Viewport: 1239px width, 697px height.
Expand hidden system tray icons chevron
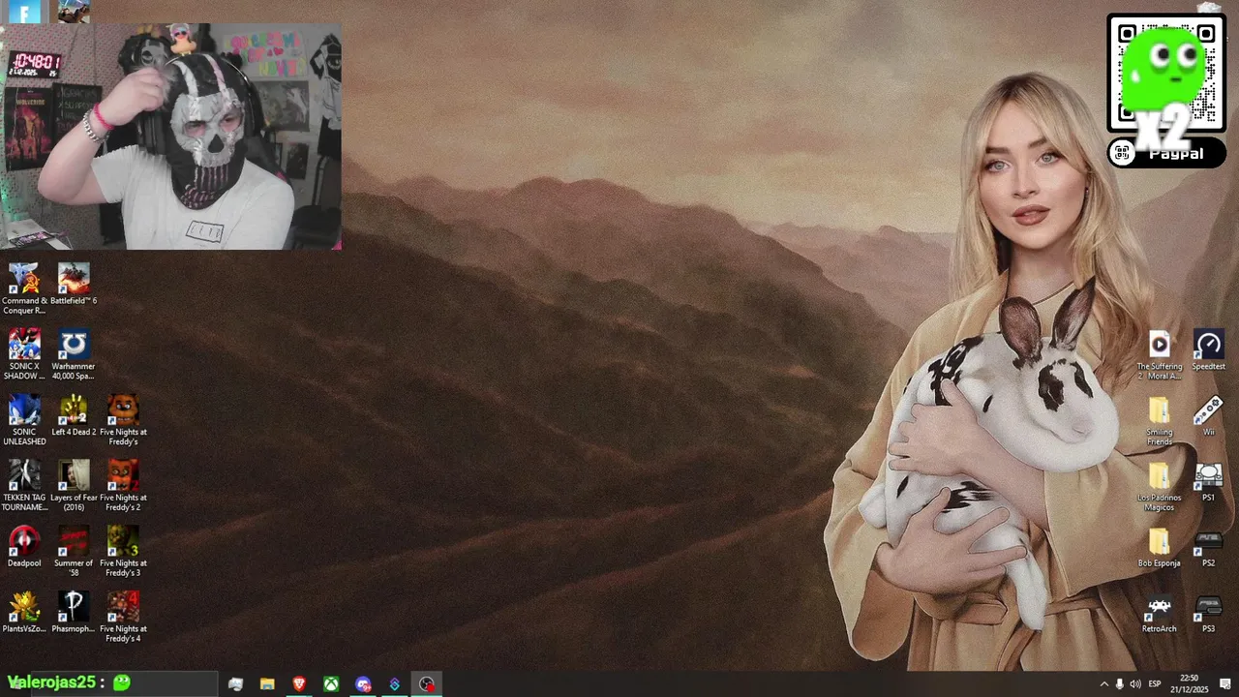pos(1103,684)
